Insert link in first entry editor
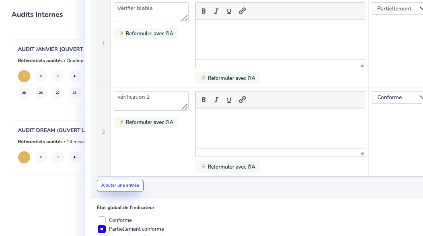 [x=242, y=11]
